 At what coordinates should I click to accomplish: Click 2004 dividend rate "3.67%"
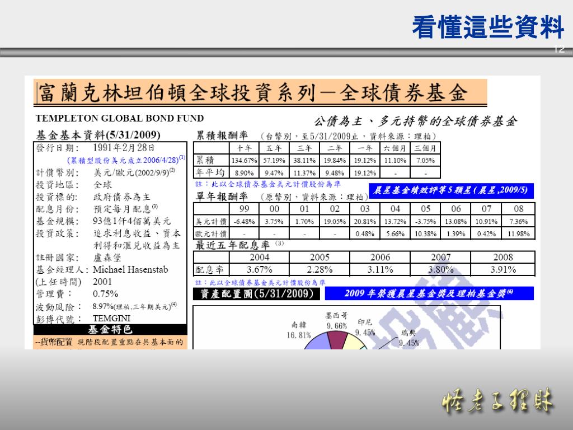point(259,269)
